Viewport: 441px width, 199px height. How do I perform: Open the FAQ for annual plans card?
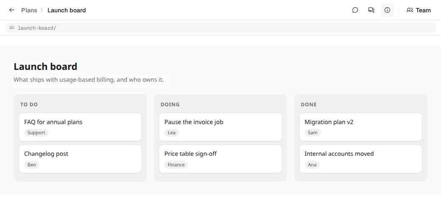[x=80, y=127]
